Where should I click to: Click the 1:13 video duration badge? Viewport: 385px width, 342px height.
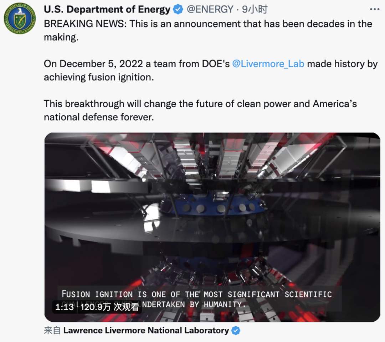pyautogui.click(x=64, y=306)
